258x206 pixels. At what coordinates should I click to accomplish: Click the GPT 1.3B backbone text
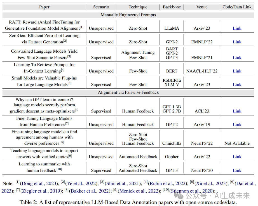[172, 107]
